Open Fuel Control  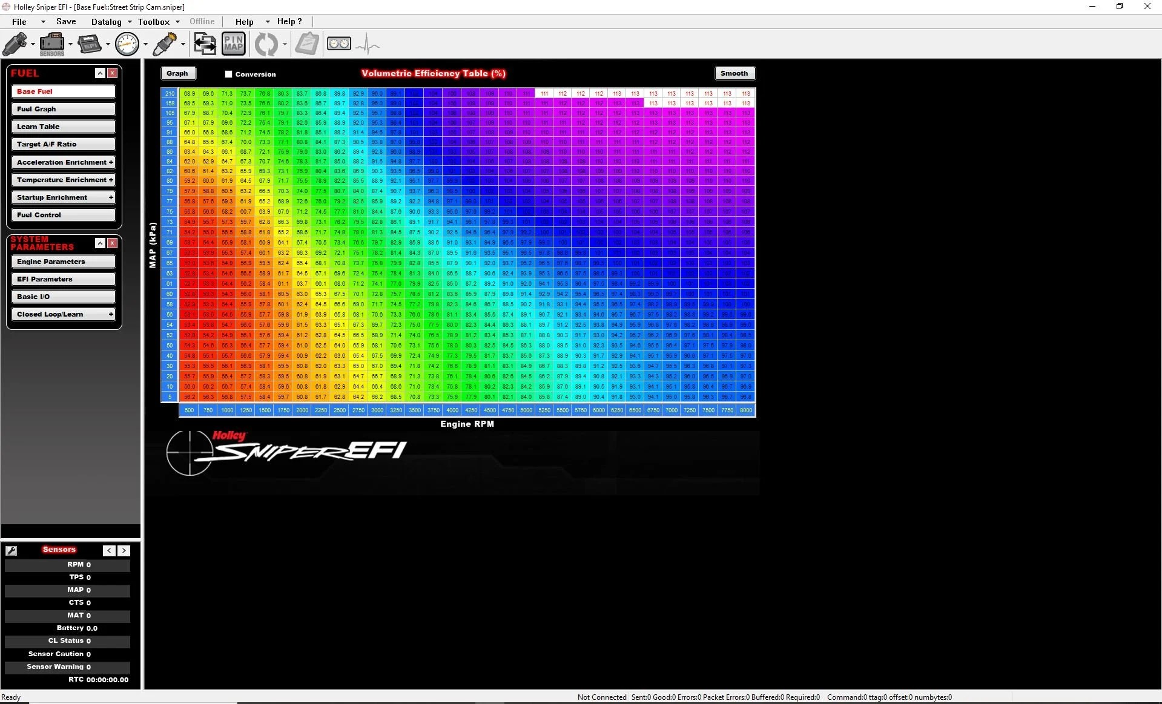tap(63, 215)
